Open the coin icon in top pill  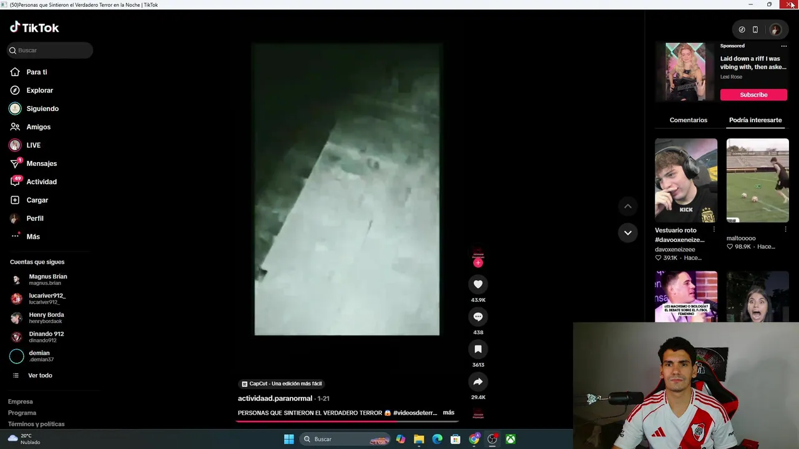pos(742,29)
